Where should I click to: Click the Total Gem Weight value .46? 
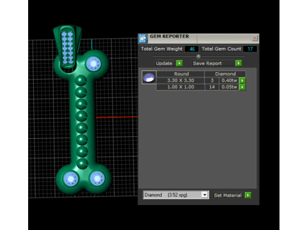(192, 49)
